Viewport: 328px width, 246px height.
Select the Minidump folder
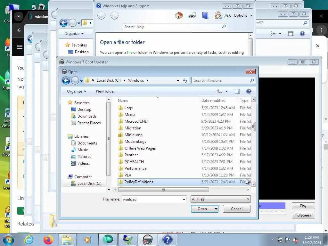(133, 135)
